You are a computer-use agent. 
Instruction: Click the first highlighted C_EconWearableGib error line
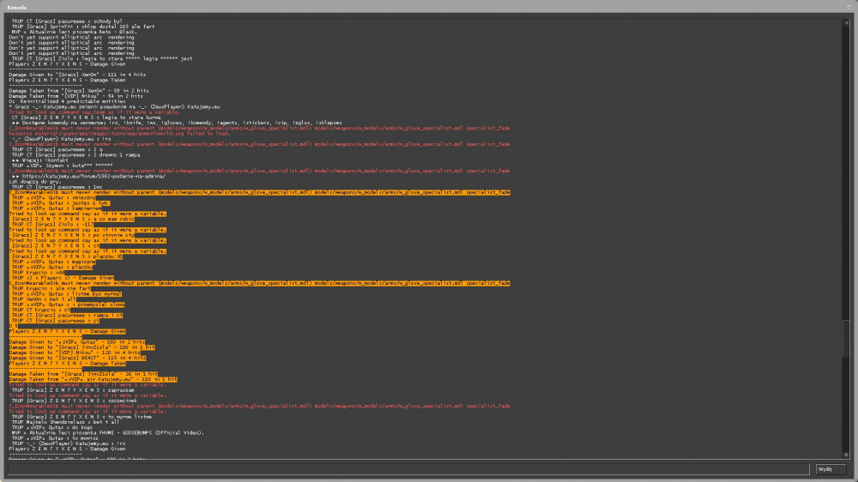click(x=259, y=193)
